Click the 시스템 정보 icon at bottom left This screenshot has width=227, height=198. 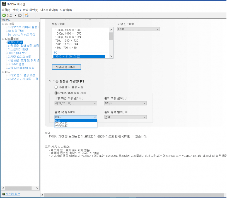(x=3, y=194)
